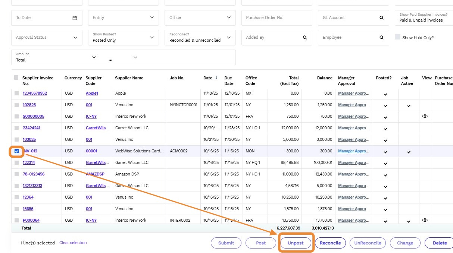Click the Date column sort arrow
The width and height of the screenshot is (453, 253).
click(x=216, y=78)
